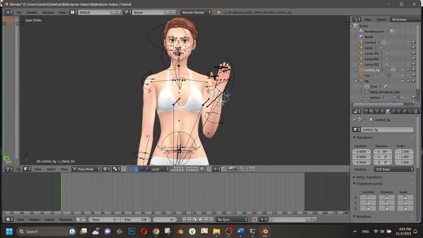The height and width of the screenshot is (238, 423).
Task: Collapse the rig tree item
Action: click(356, 81)
